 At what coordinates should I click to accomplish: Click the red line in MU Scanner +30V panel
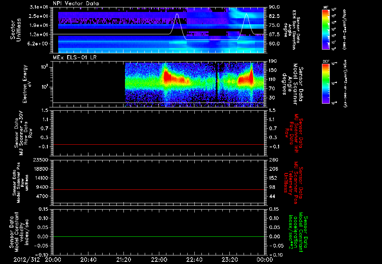point(158,144)
